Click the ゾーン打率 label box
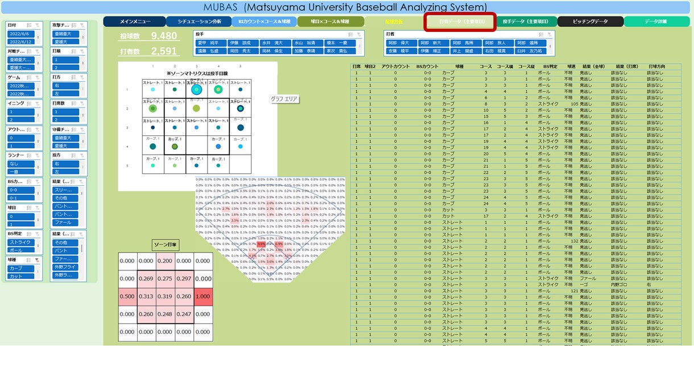The height and width of the screenshot is (390, 694). [x=166, y=245]
